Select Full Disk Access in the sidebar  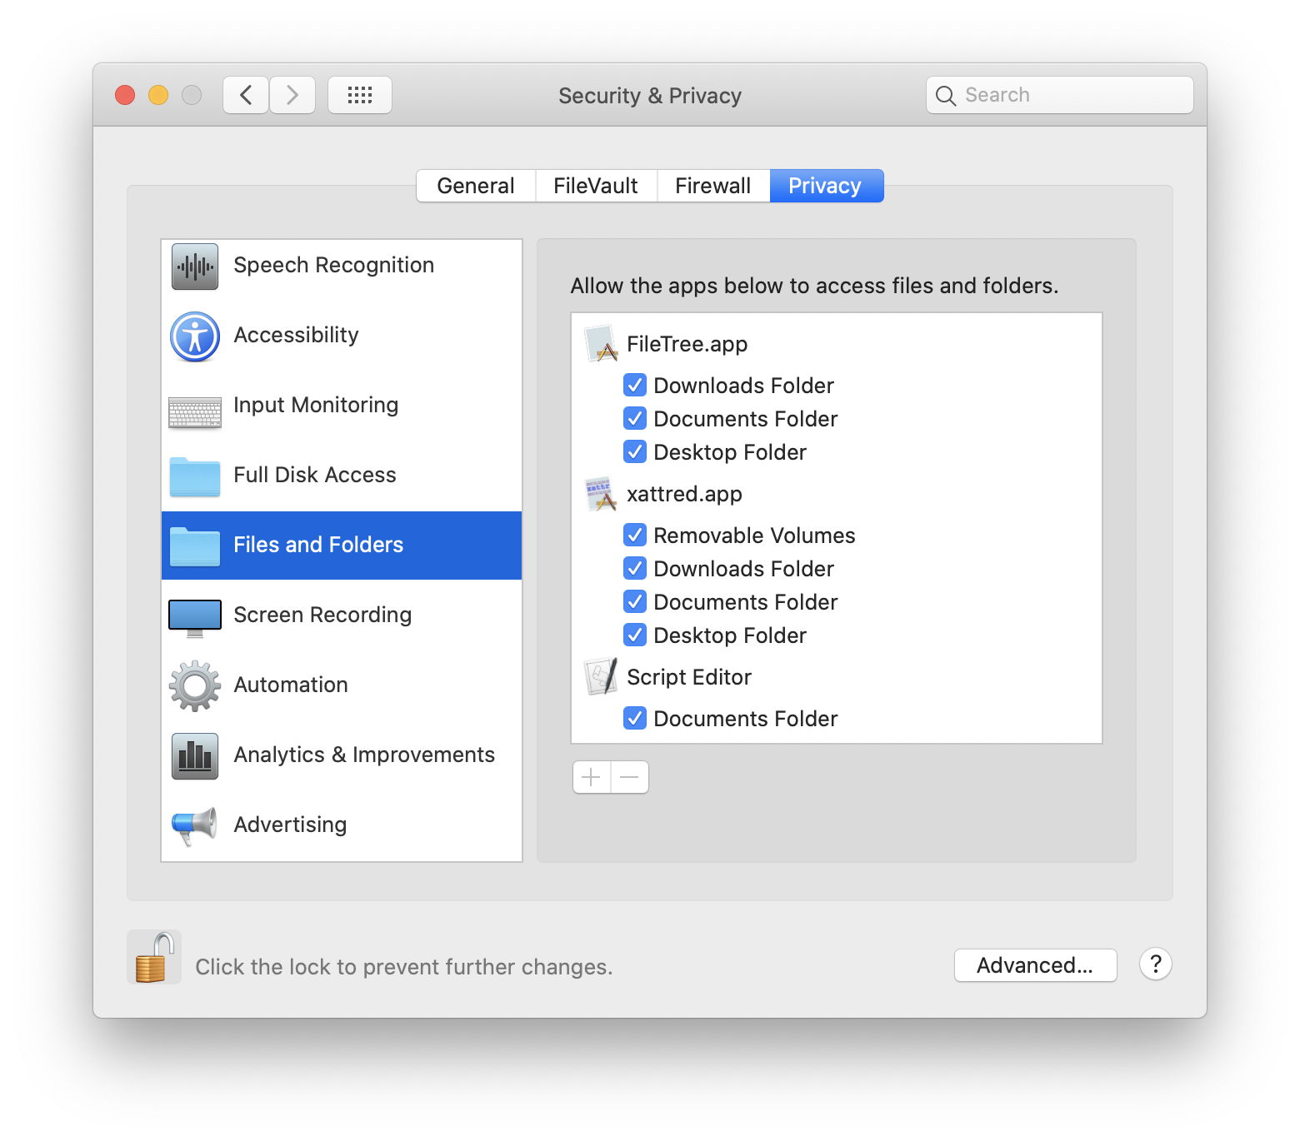pos(315,475)
